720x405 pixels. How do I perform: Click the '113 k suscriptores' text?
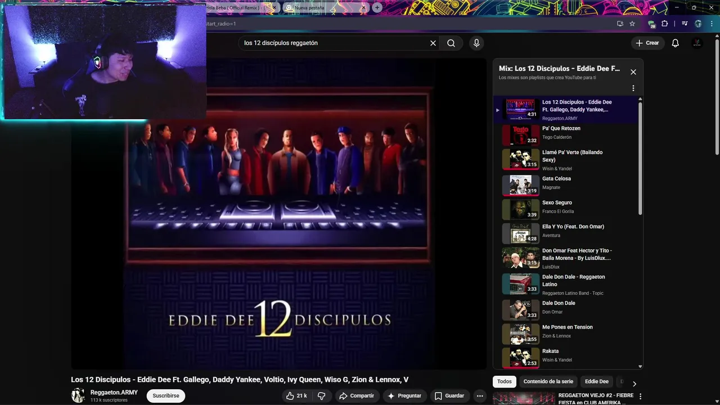coord(109,400)
